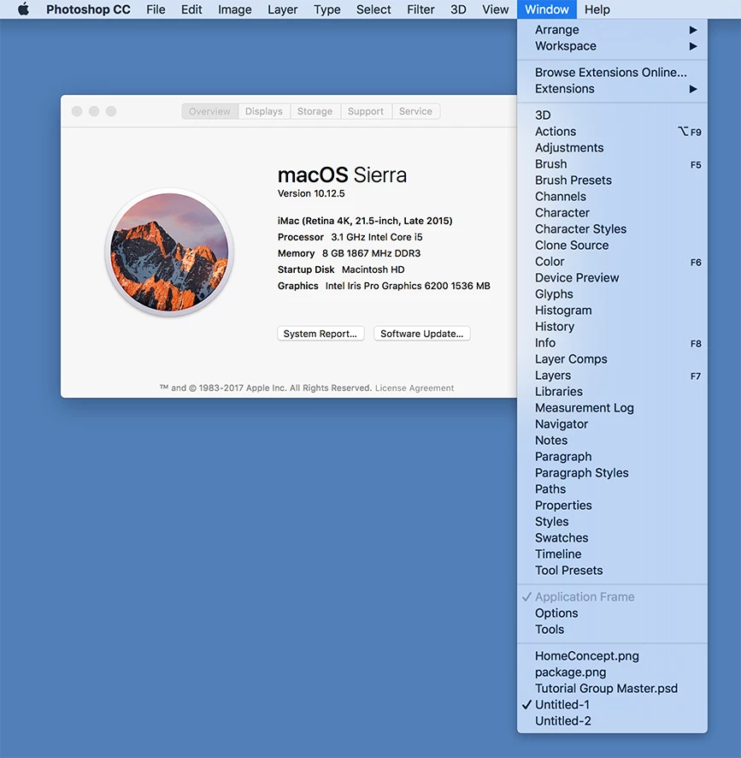
Task: Toggle the Tools panel item
Action: [612, 630]
